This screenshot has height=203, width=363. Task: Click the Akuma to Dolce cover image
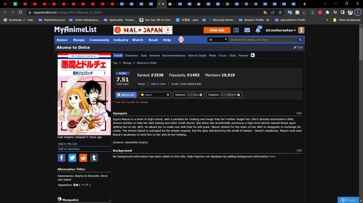pyautogui.click(x=84, y=94)
